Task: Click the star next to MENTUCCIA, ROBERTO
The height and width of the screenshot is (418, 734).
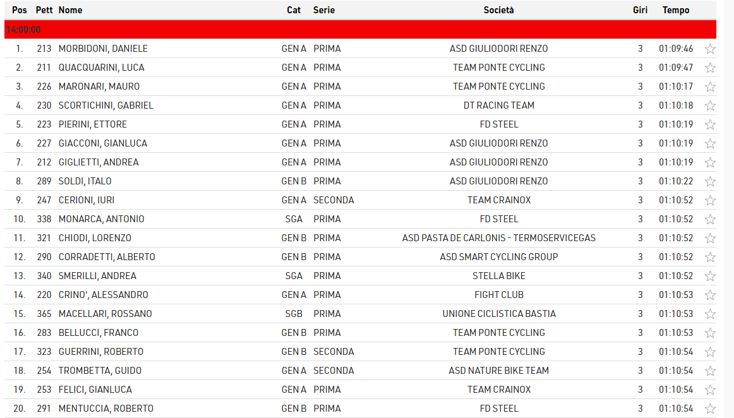Action: tap(710, 409)
